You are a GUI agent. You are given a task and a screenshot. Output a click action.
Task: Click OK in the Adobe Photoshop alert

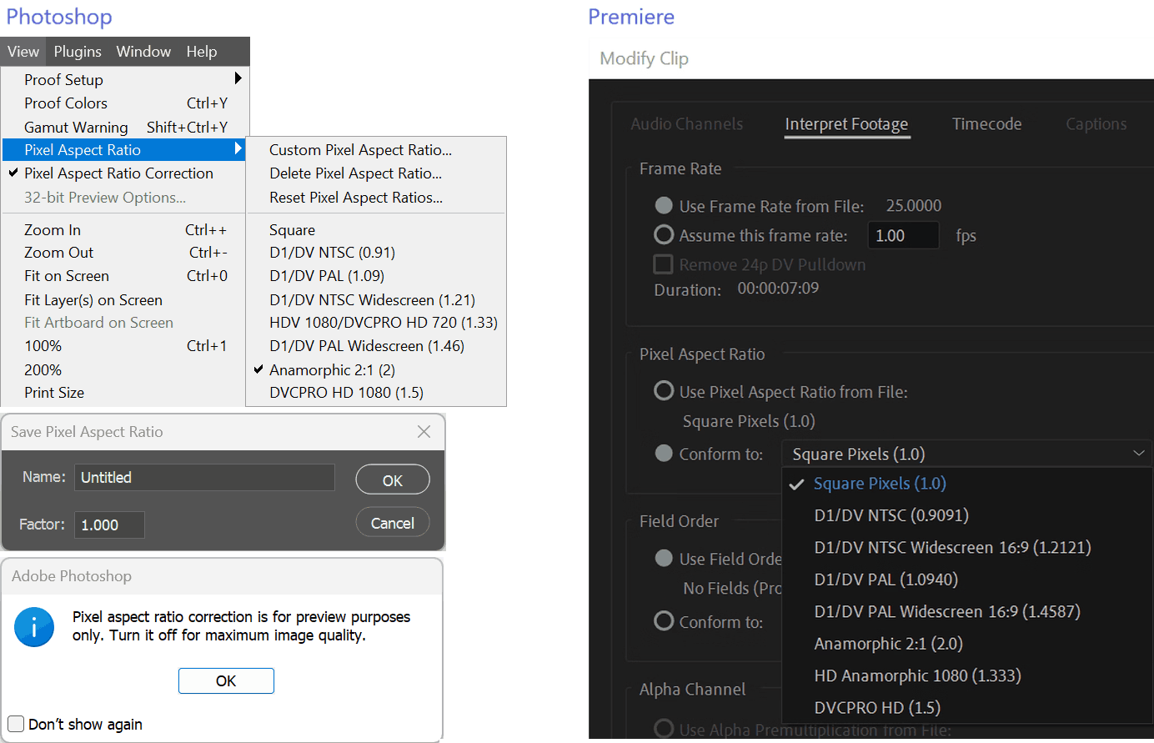(226, 680)
